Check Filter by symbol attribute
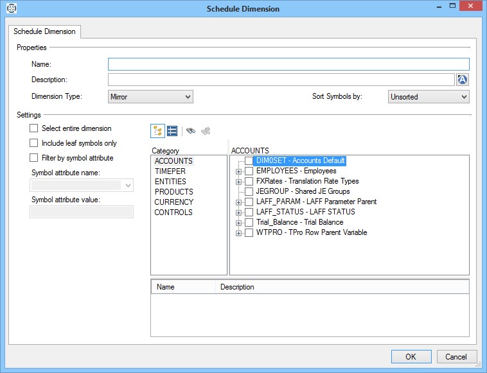 (34, 158)
